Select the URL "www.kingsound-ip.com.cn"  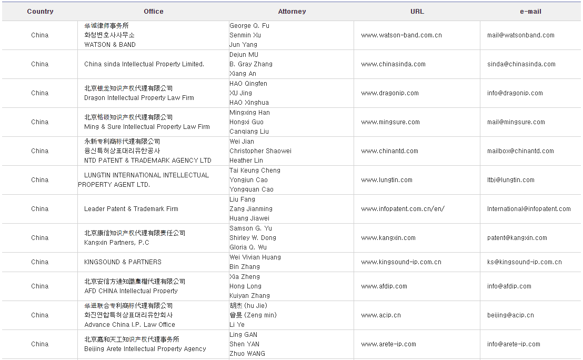401,263
